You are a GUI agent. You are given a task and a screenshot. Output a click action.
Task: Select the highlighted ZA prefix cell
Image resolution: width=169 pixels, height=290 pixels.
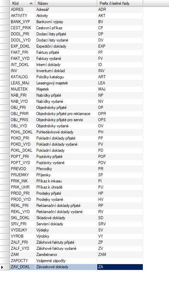pos(120,267)
